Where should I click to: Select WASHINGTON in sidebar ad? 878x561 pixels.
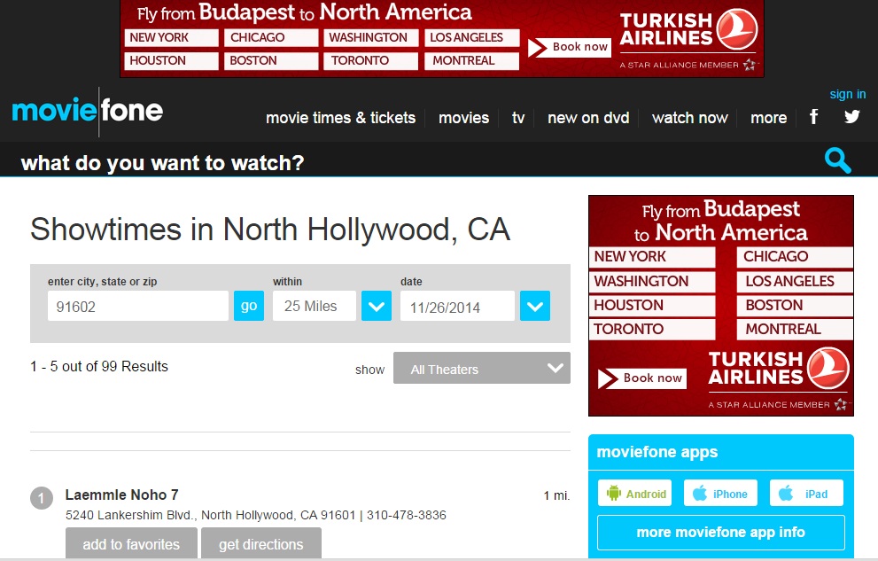pyautogui.click(x=652, y=282)
